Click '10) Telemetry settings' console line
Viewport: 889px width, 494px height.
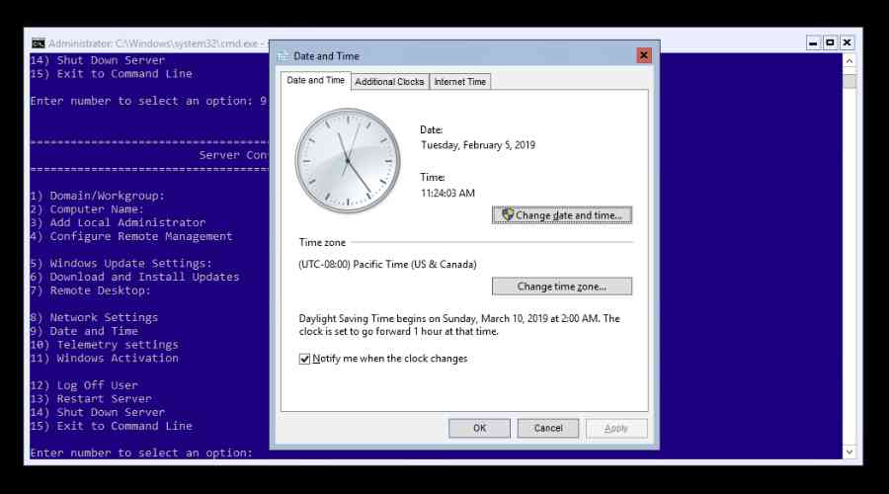(x=105, y=345)
